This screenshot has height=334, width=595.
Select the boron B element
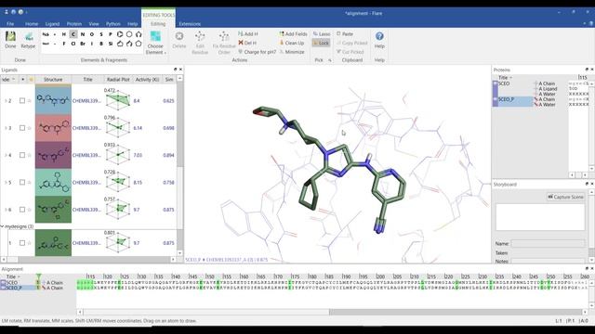101,44
